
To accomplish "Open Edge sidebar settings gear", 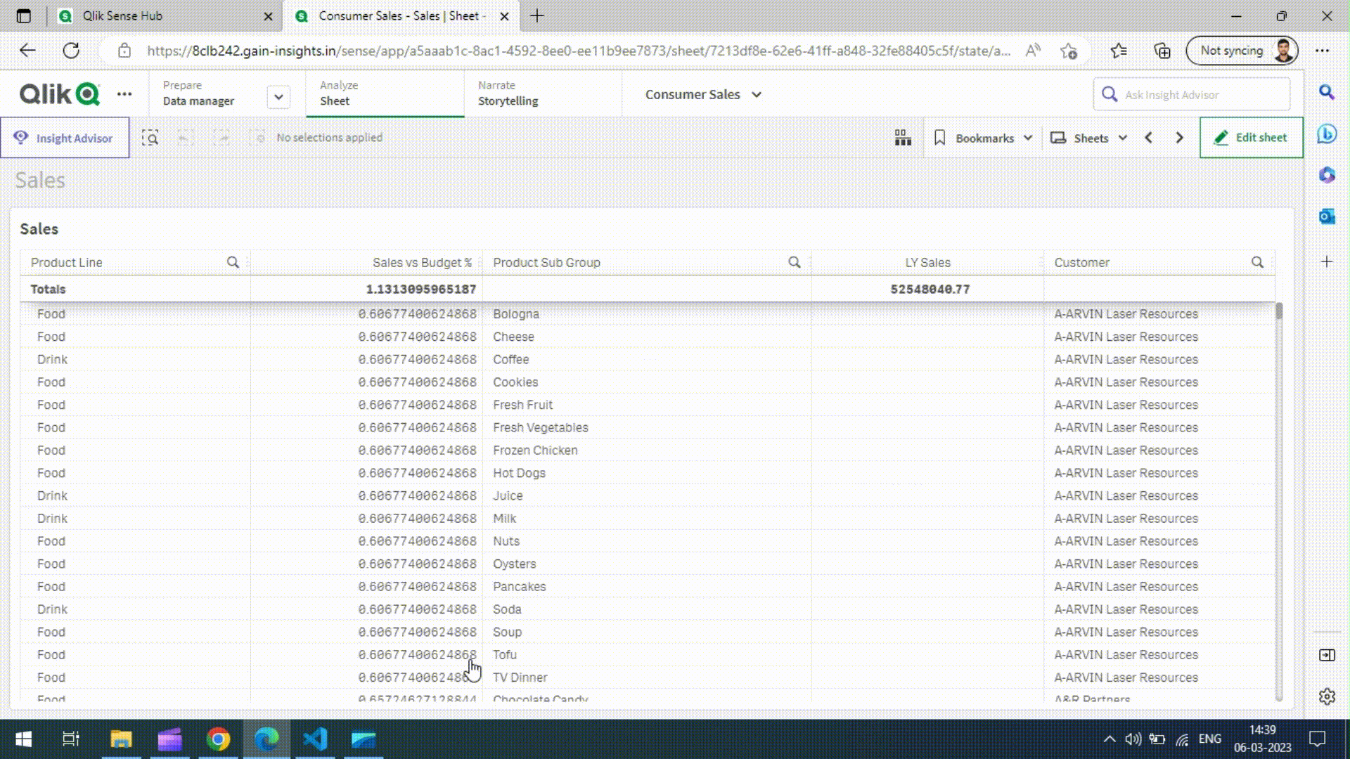I will click(x=1327, y=696).
